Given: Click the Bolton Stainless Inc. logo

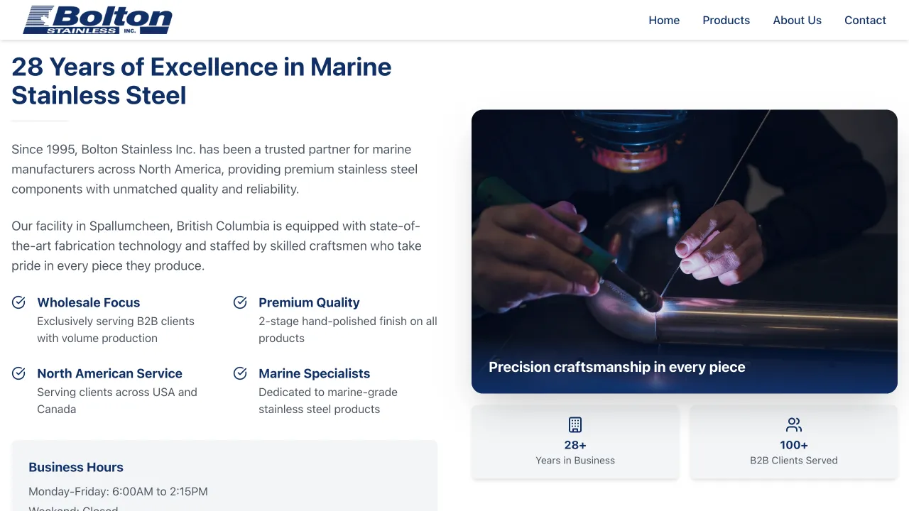Looking at the screenshot, I should click(x=98, y=20).
